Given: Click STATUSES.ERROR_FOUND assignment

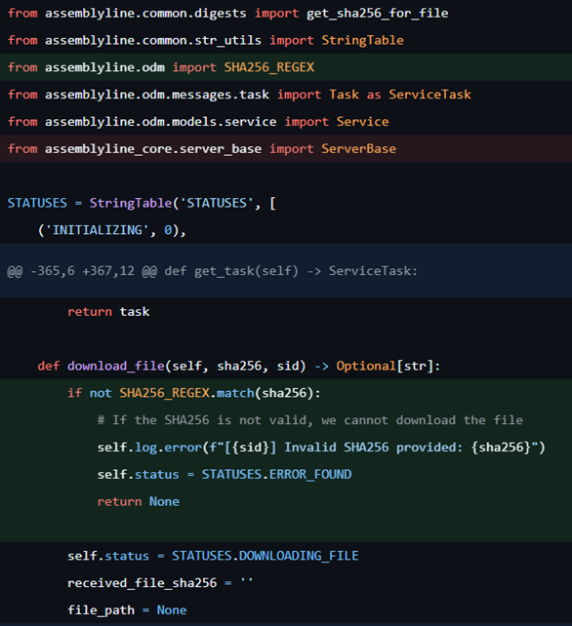Looking at the screenshot, I should pos(225,475).
